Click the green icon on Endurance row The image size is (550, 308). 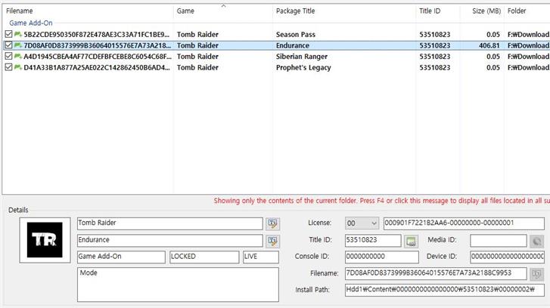pos(18,45)
